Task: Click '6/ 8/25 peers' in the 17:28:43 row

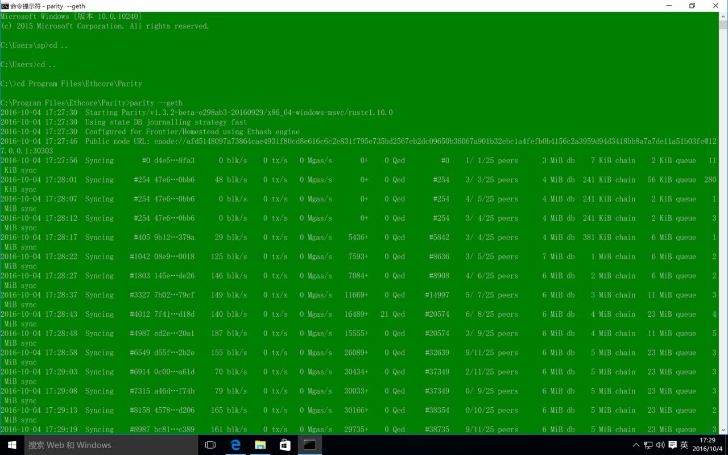Action: tap(492, 315)
